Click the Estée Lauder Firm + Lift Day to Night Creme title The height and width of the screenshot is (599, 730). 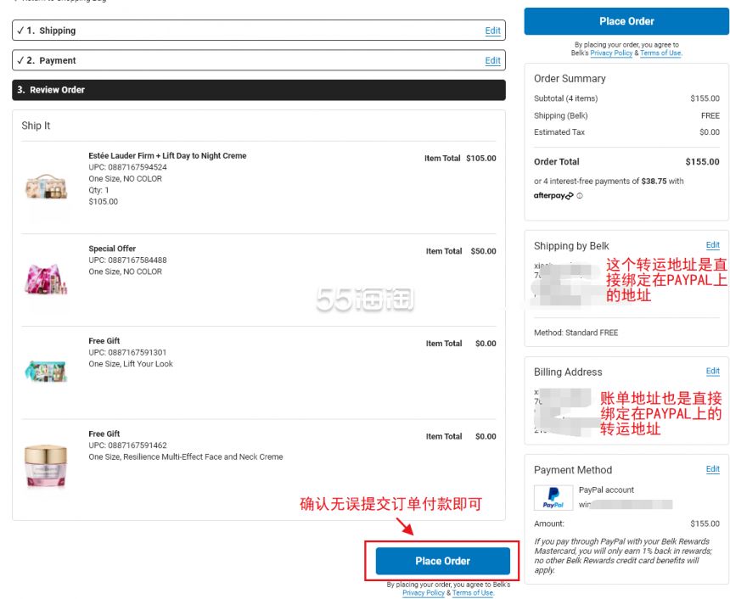click(167, 156)
